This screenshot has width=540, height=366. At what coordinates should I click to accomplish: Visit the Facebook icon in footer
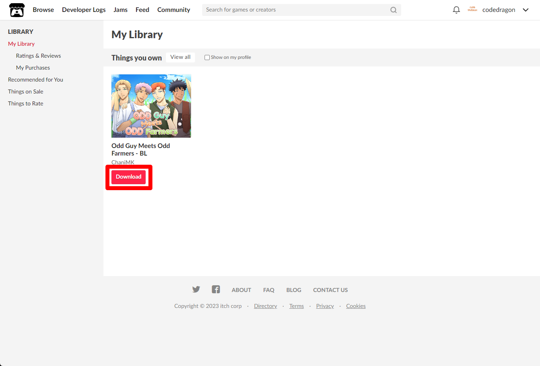click(x=216, y=289)
